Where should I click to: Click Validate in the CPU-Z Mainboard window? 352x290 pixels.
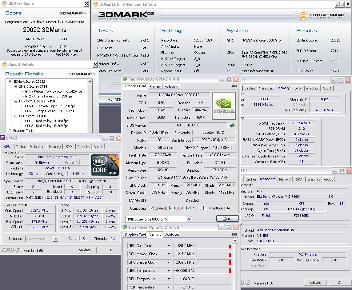coord(315,283)
